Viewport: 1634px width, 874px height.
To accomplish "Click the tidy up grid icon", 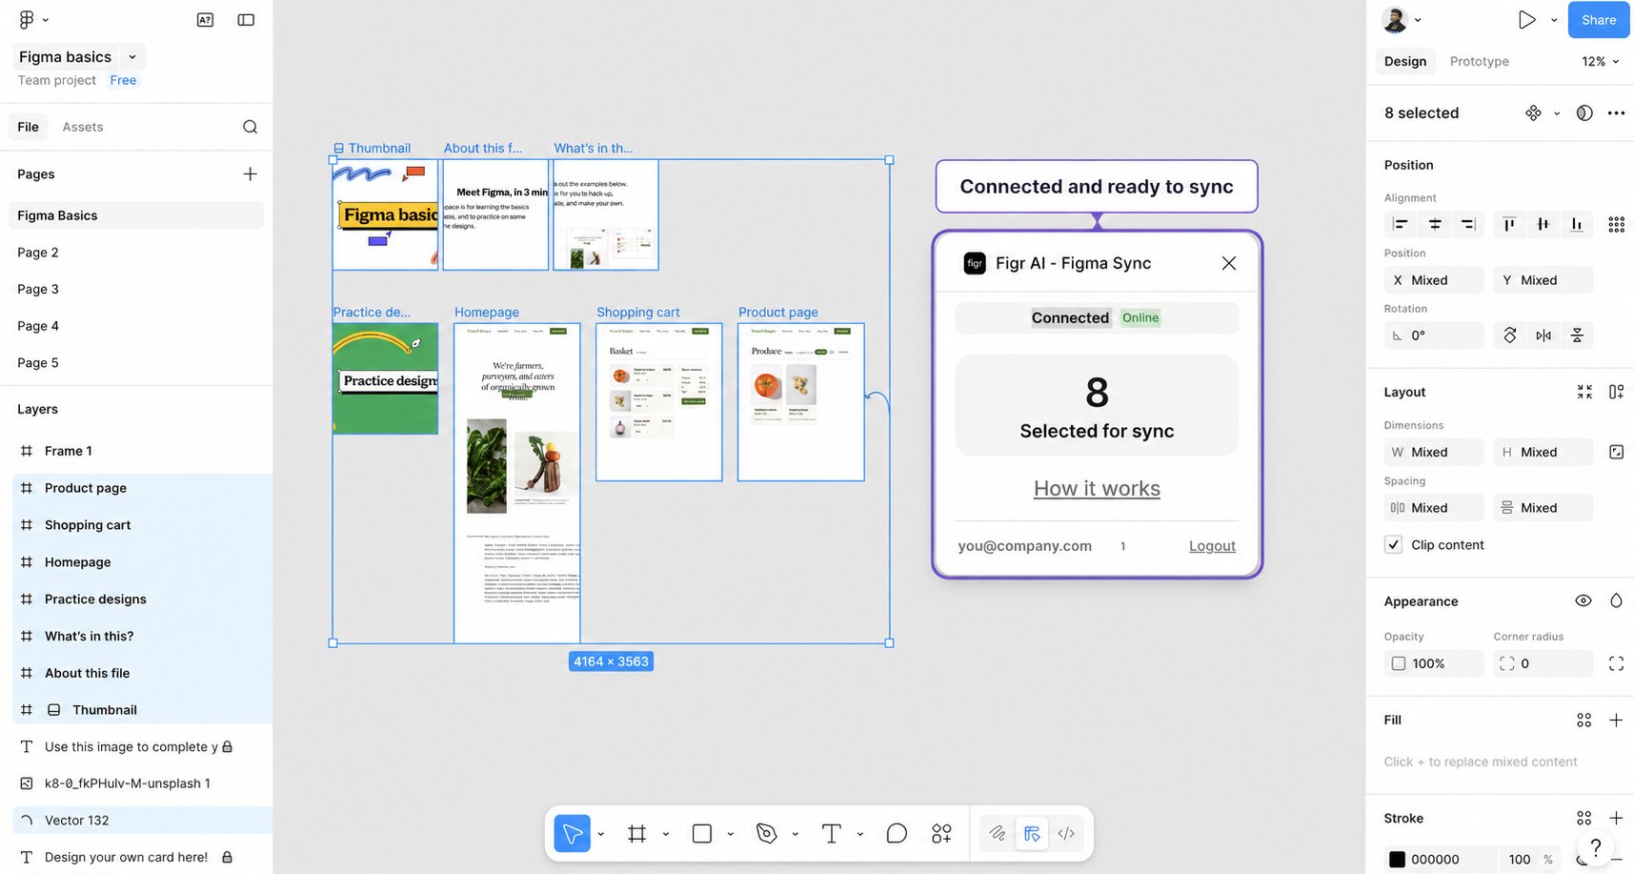I will [1616, 225].
